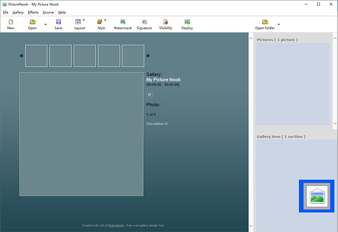Open the Gallery menu
The width and height of the screenshot is (338, 232).
[x=18, y=12]
